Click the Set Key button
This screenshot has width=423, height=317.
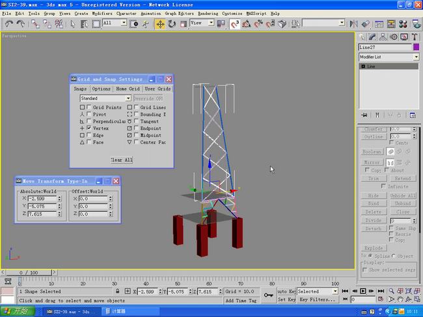click(286, 299)
